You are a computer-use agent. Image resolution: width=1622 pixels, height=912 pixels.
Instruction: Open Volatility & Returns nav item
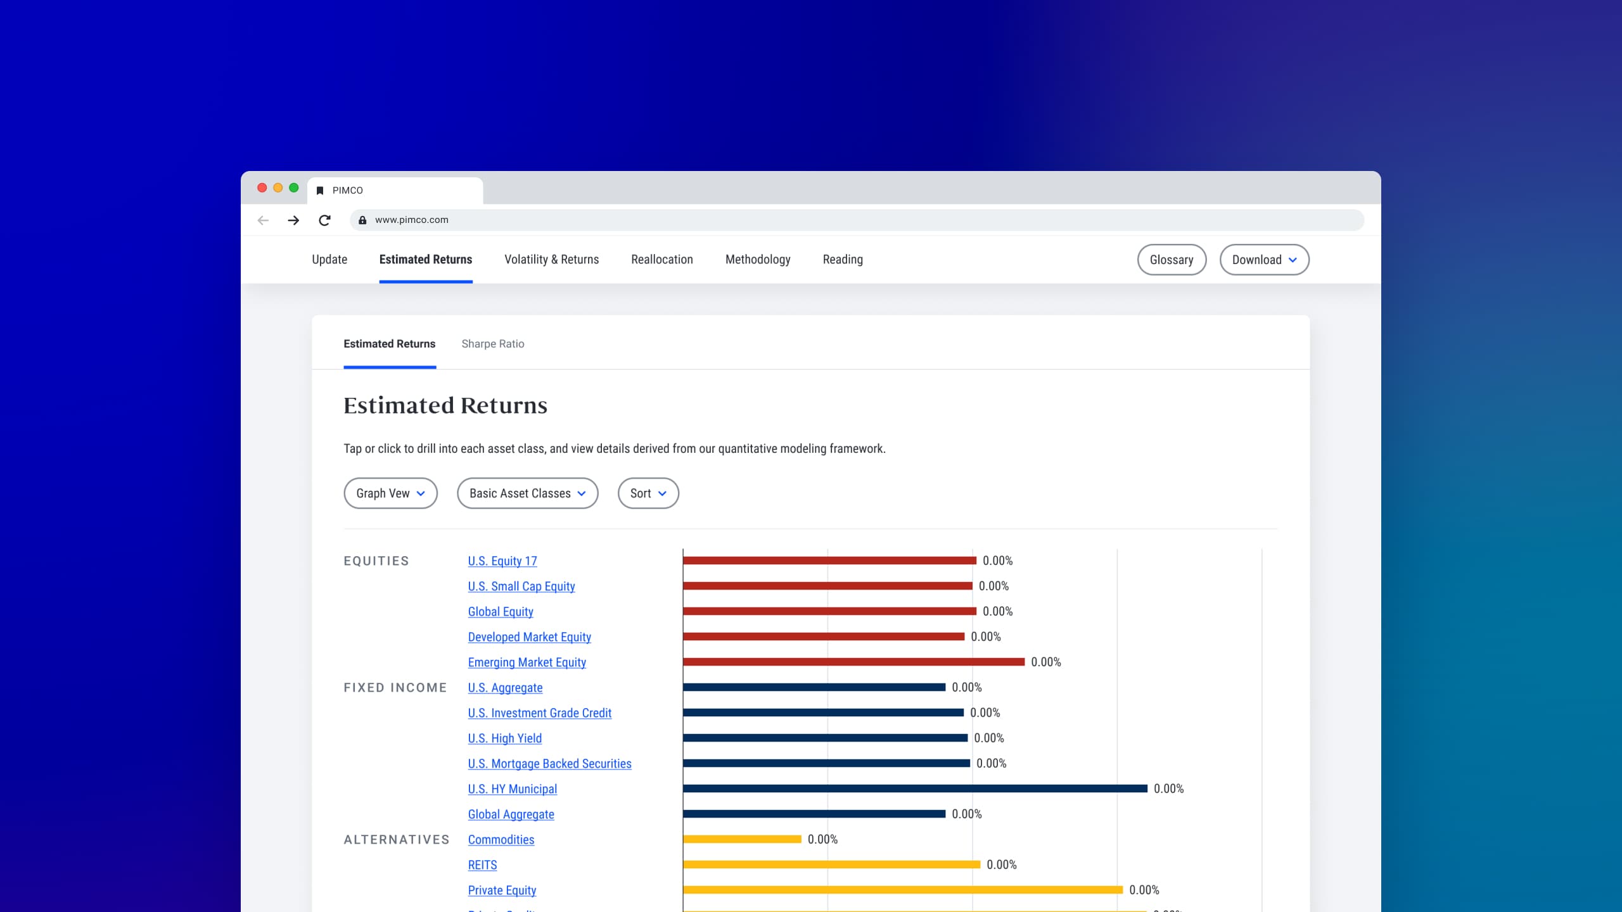(x=551, y=260)
